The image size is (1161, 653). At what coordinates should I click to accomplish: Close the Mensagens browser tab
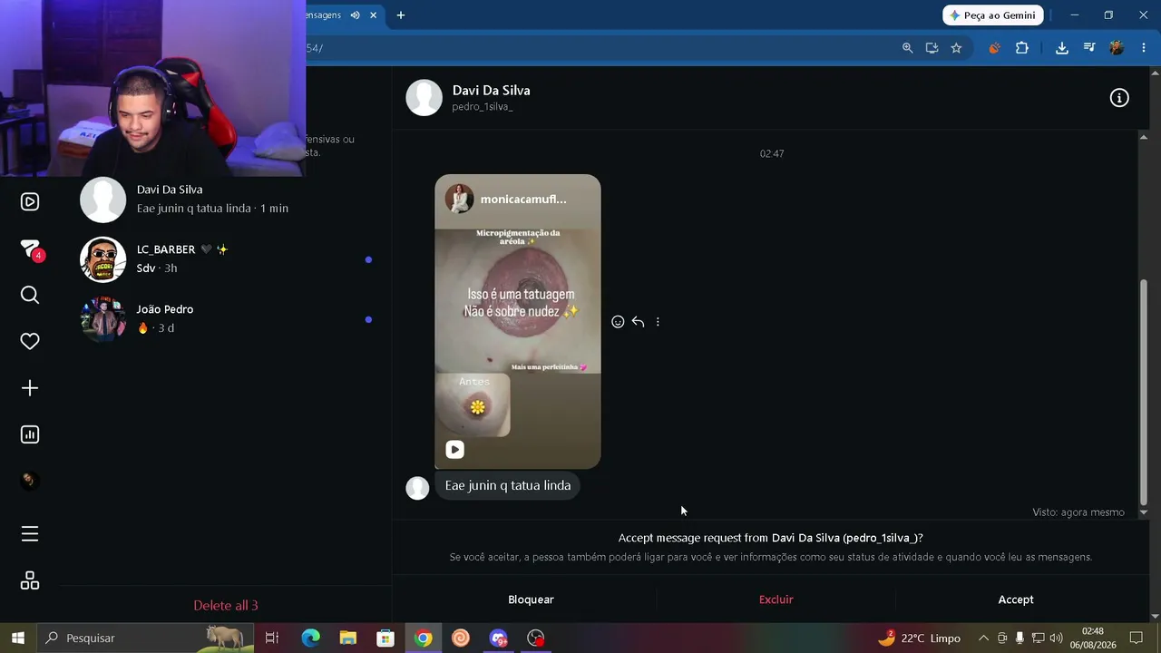click(373, 15)
